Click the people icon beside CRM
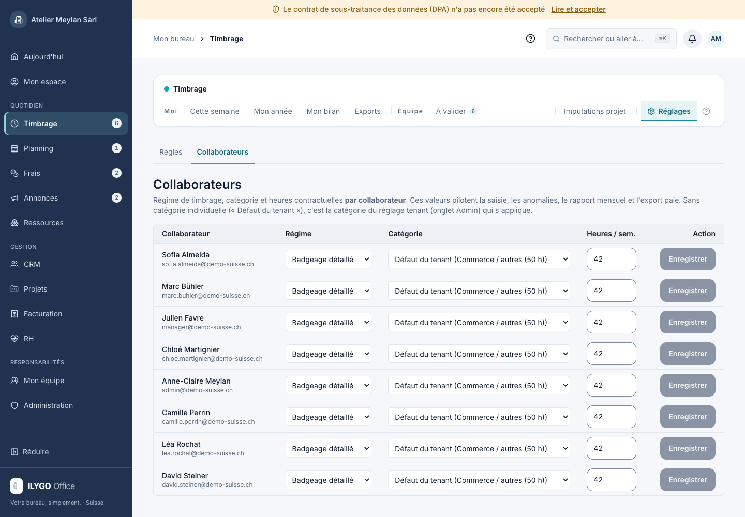 click(14, 264)
